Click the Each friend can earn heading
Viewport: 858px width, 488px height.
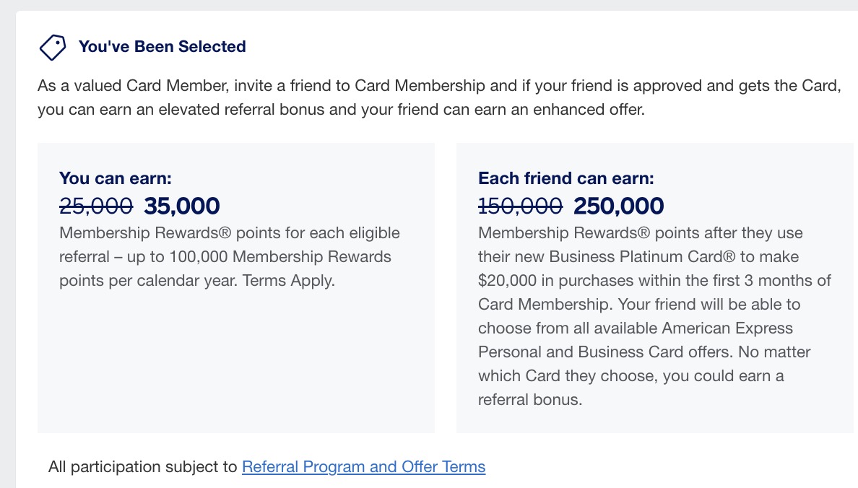point(565,178)
